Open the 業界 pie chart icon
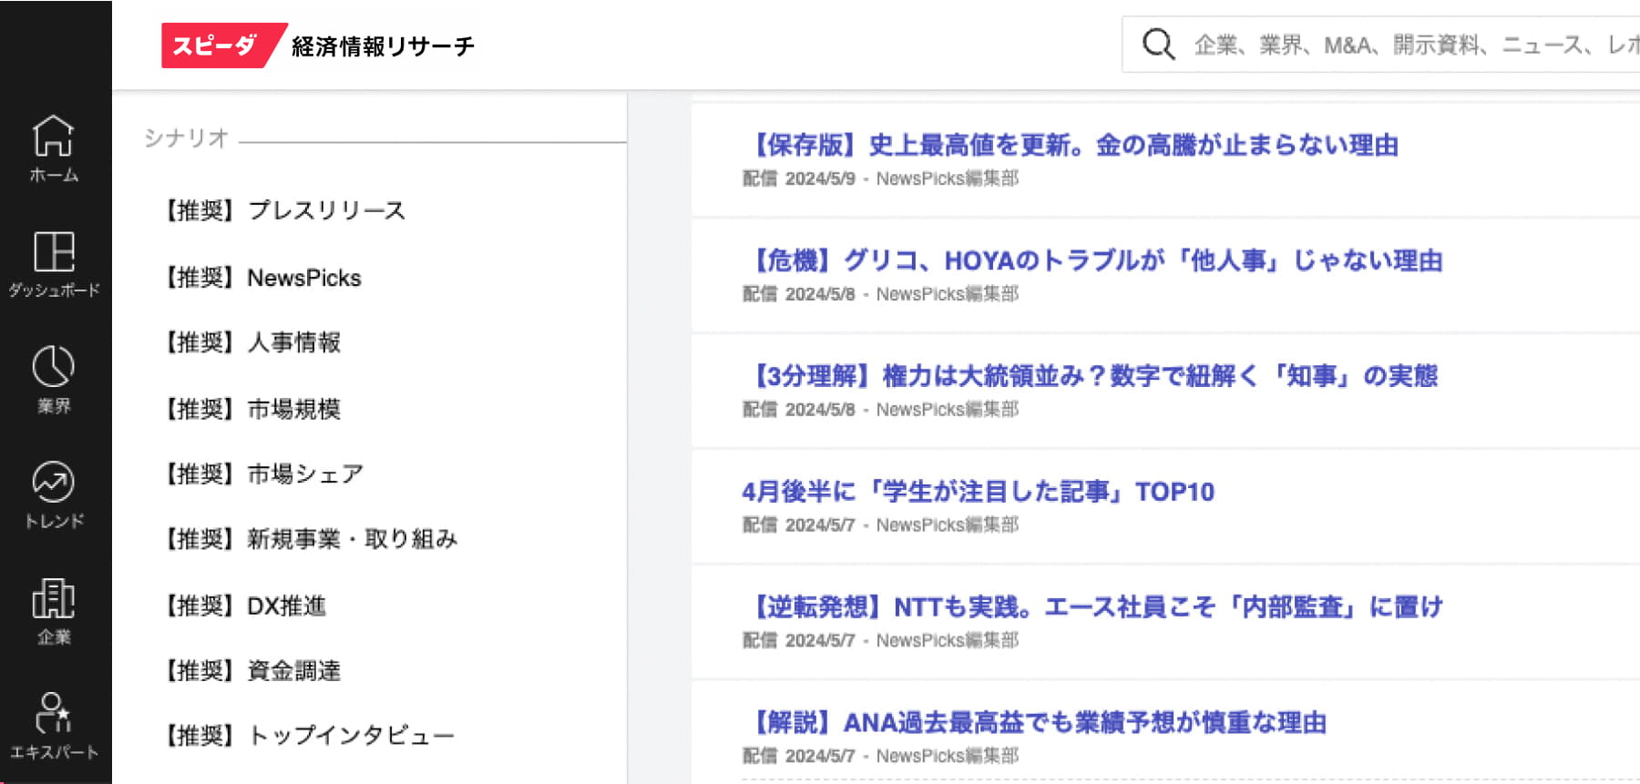Viewport: 1640px width, 784px height. click(x=54, y=380)
